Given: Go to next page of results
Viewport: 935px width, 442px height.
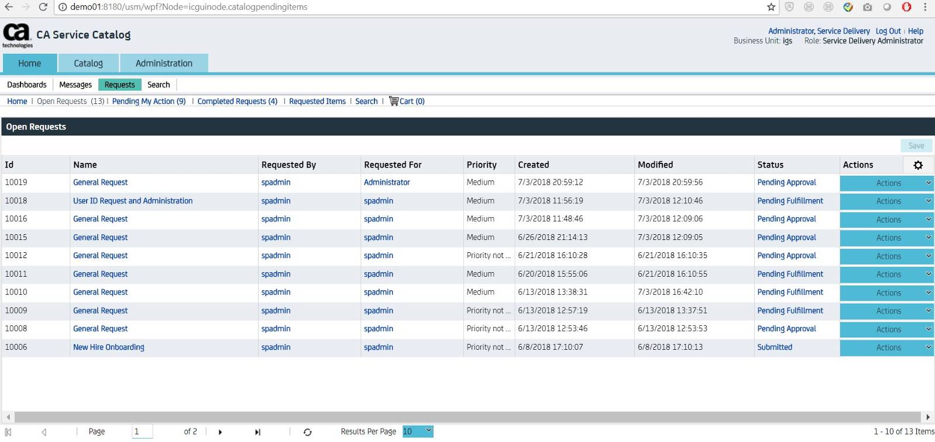Looking at the screenshot, I should point(220,432).
